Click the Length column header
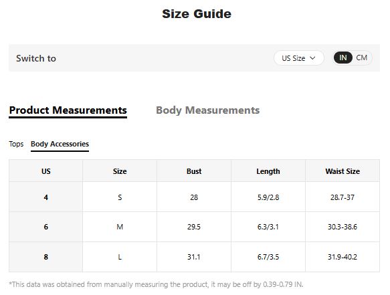This screenshot has width=390, height=295. [268, 171]
